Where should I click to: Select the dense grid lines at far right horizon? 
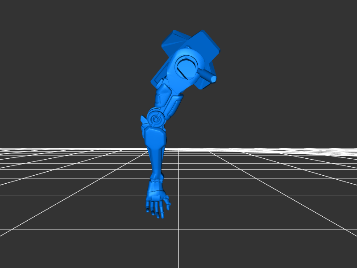330,152
